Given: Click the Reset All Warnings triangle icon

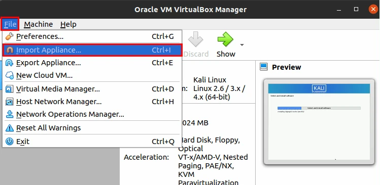Looking at the screenshot, I should 10,128.
